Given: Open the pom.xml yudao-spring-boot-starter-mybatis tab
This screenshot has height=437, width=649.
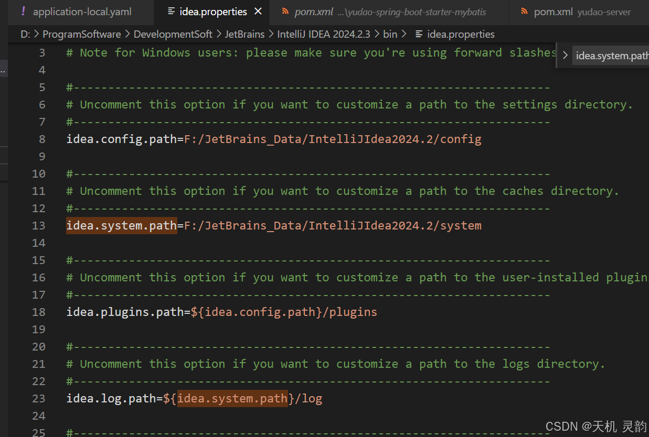Looking at the screenshot, I should (389, 12).
